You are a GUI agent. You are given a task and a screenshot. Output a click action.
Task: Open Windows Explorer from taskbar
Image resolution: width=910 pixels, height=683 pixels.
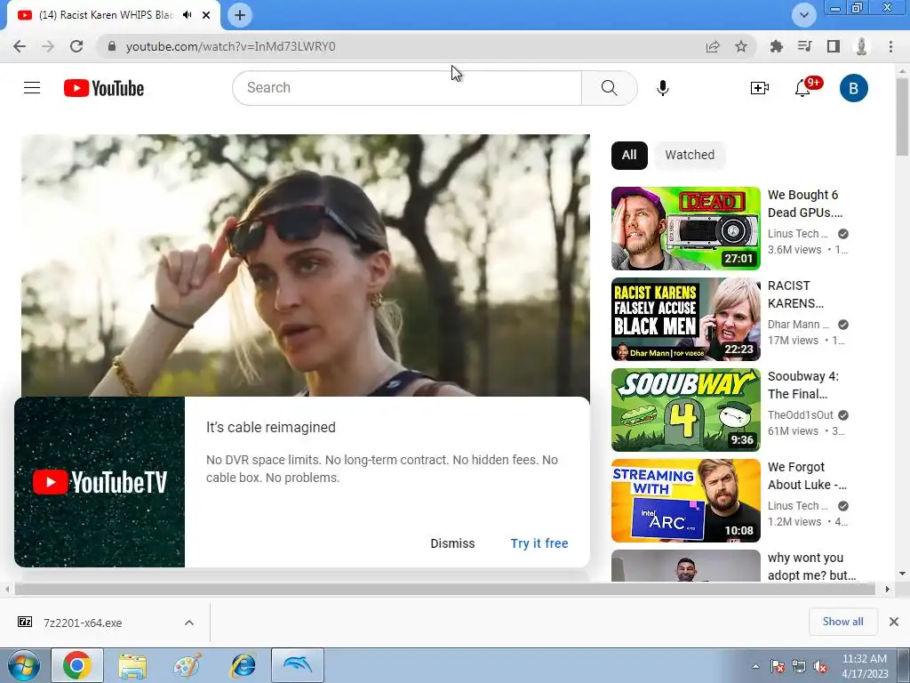[x=132, y=665]
